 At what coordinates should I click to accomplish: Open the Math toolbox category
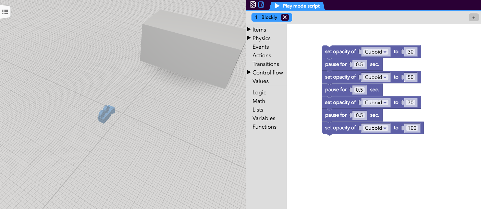point(259,101)
